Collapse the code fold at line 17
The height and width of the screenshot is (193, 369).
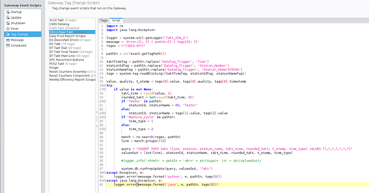click(x=105, y=89)
